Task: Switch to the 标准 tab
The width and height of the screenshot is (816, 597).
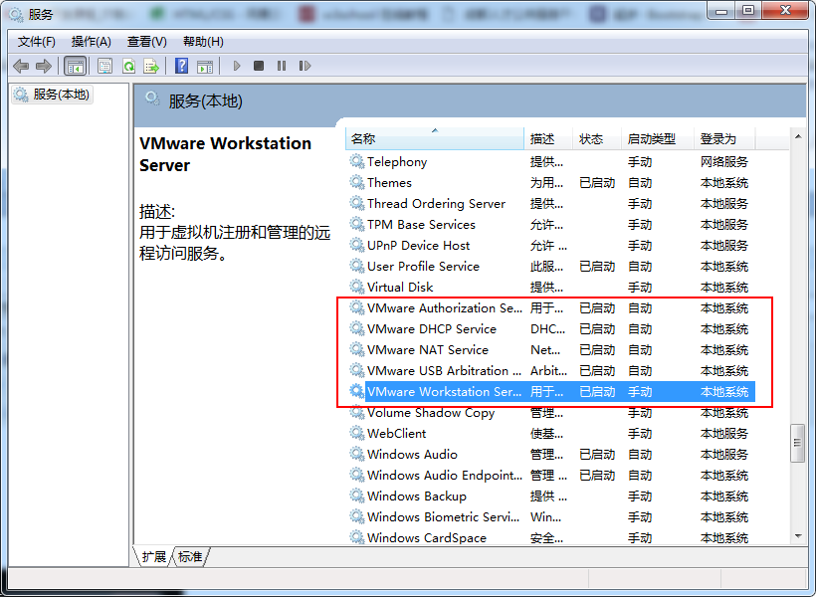Action: tap(190, 557)
